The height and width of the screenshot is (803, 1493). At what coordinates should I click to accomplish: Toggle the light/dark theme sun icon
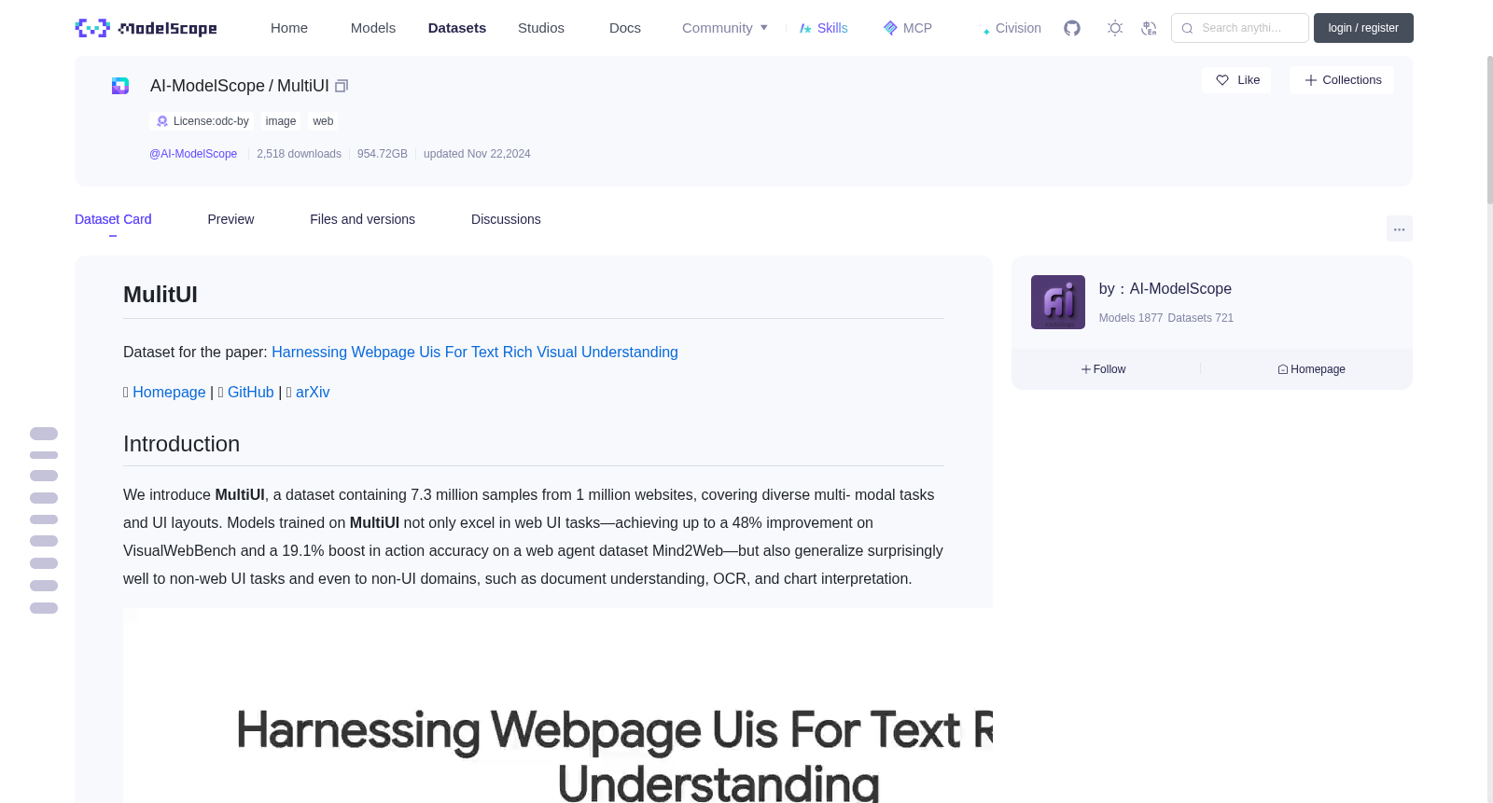tap(1115, 28)
